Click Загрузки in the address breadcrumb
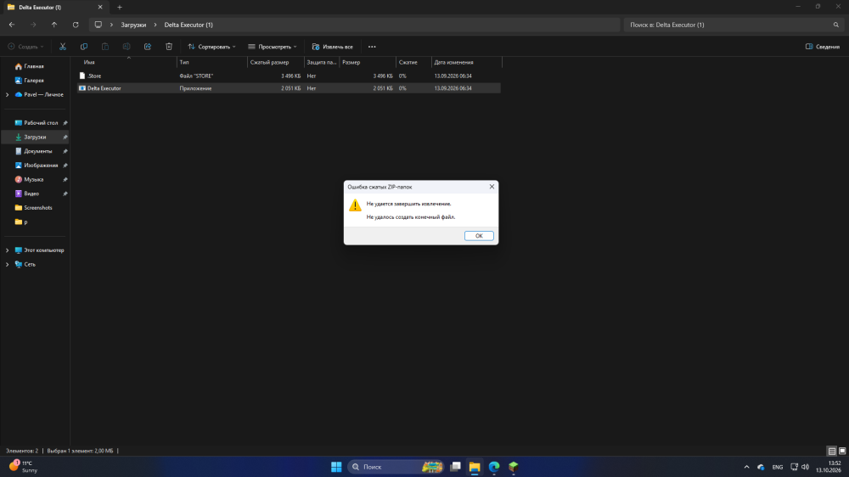Viewport: 849px width, 477px height. (133, 25)
